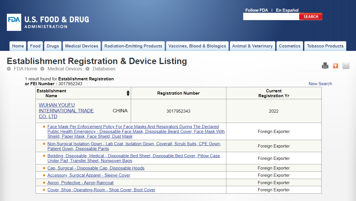This screenshot has height=201, width=356.
Task: Open Cover, Shoe, Operating-Room listing
Action: (x=101, y=190)
